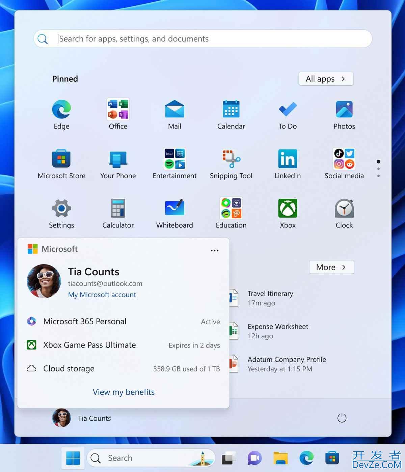Open the three-dots account options menu

[215, 250]
